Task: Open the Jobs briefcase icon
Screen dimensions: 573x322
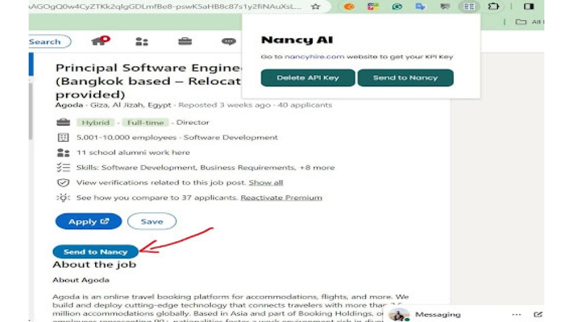Action: (185, 41)
